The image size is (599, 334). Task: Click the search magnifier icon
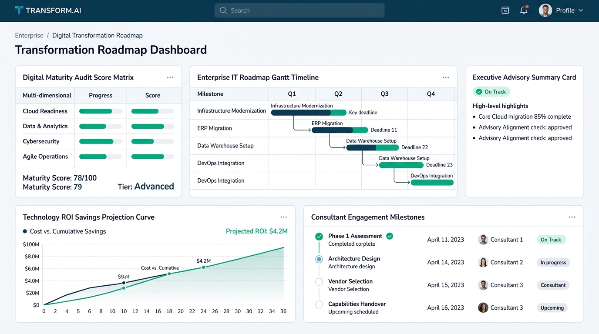click(223, 10)
